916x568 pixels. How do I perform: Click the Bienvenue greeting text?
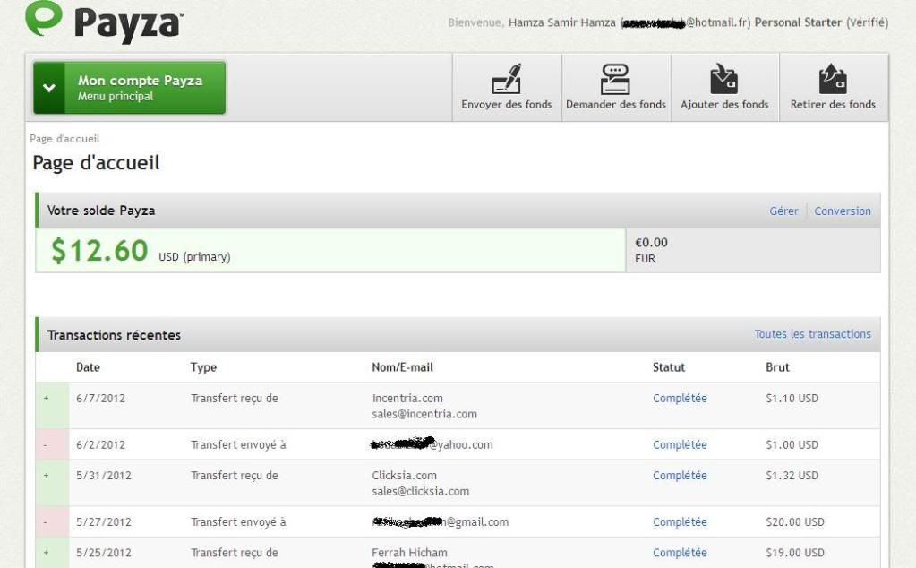tap(475, 22)
